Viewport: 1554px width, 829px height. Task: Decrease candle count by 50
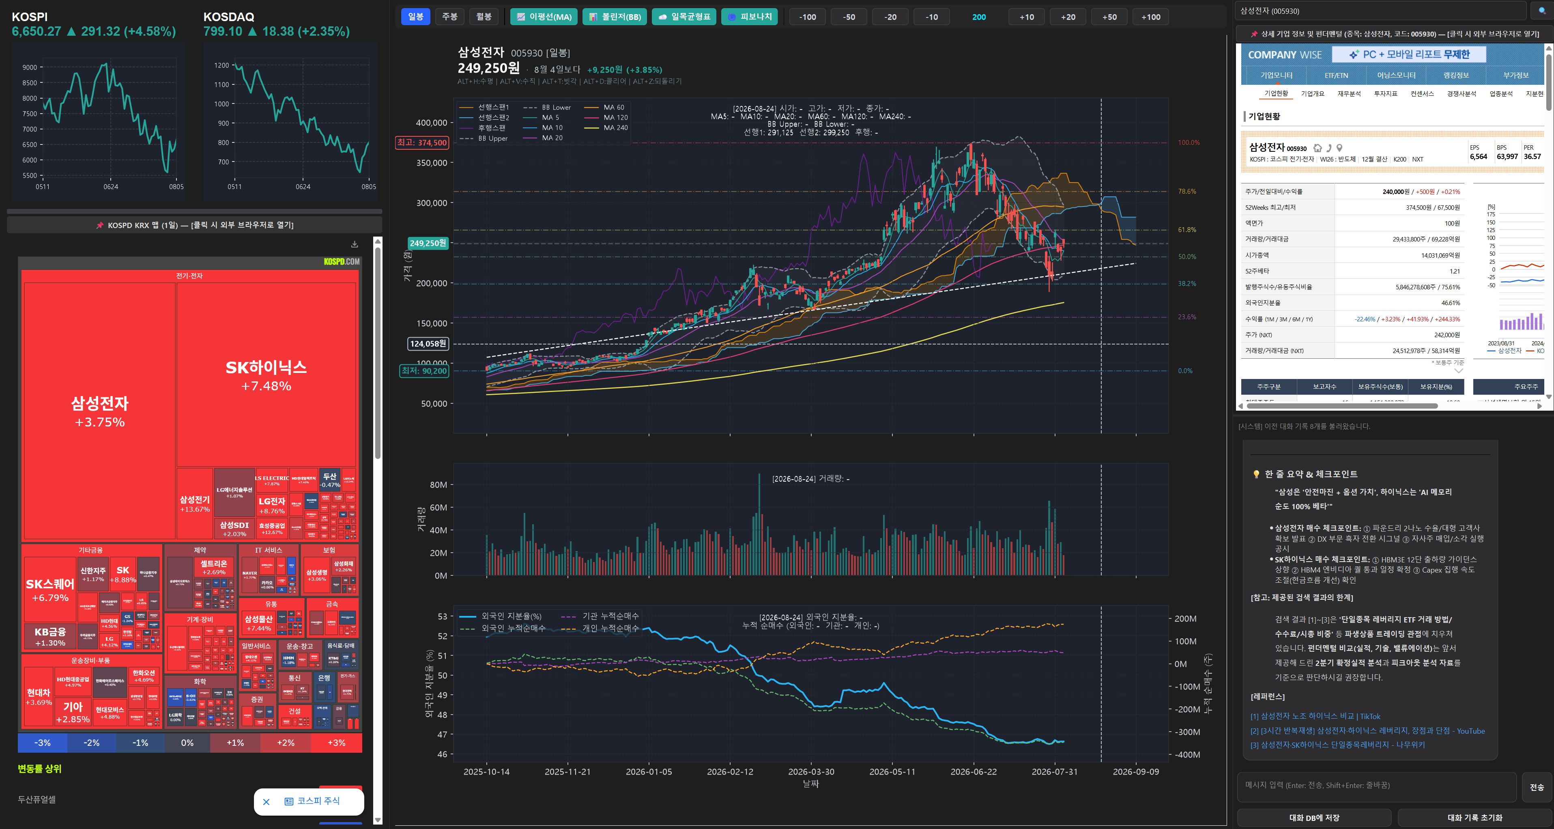pyautogui.click(x=849, y=17)
